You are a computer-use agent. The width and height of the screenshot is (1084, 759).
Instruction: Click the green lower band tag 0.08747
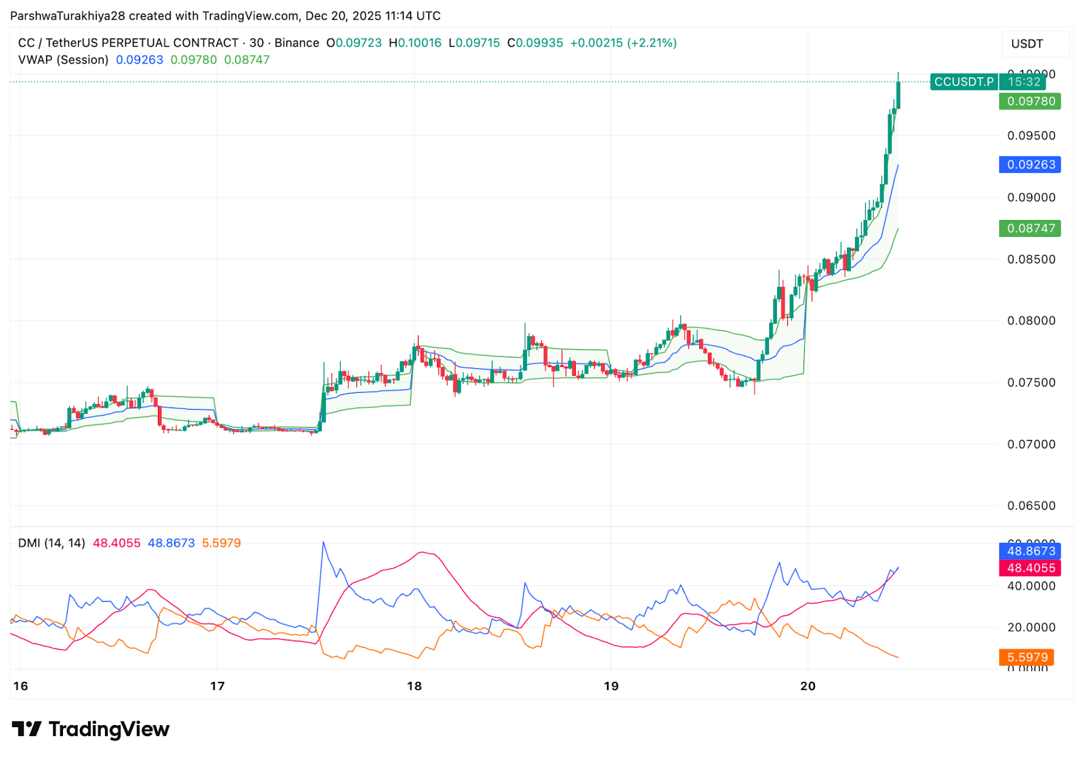pos(1029,228)
